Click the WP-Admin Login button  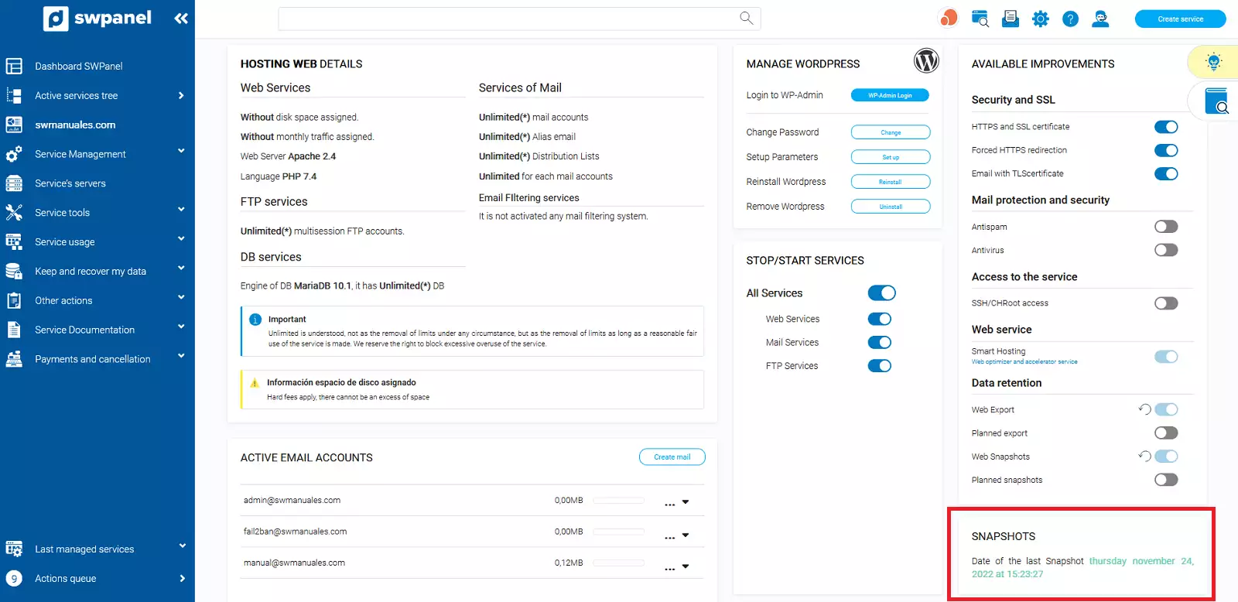click(x=890, y=95)
